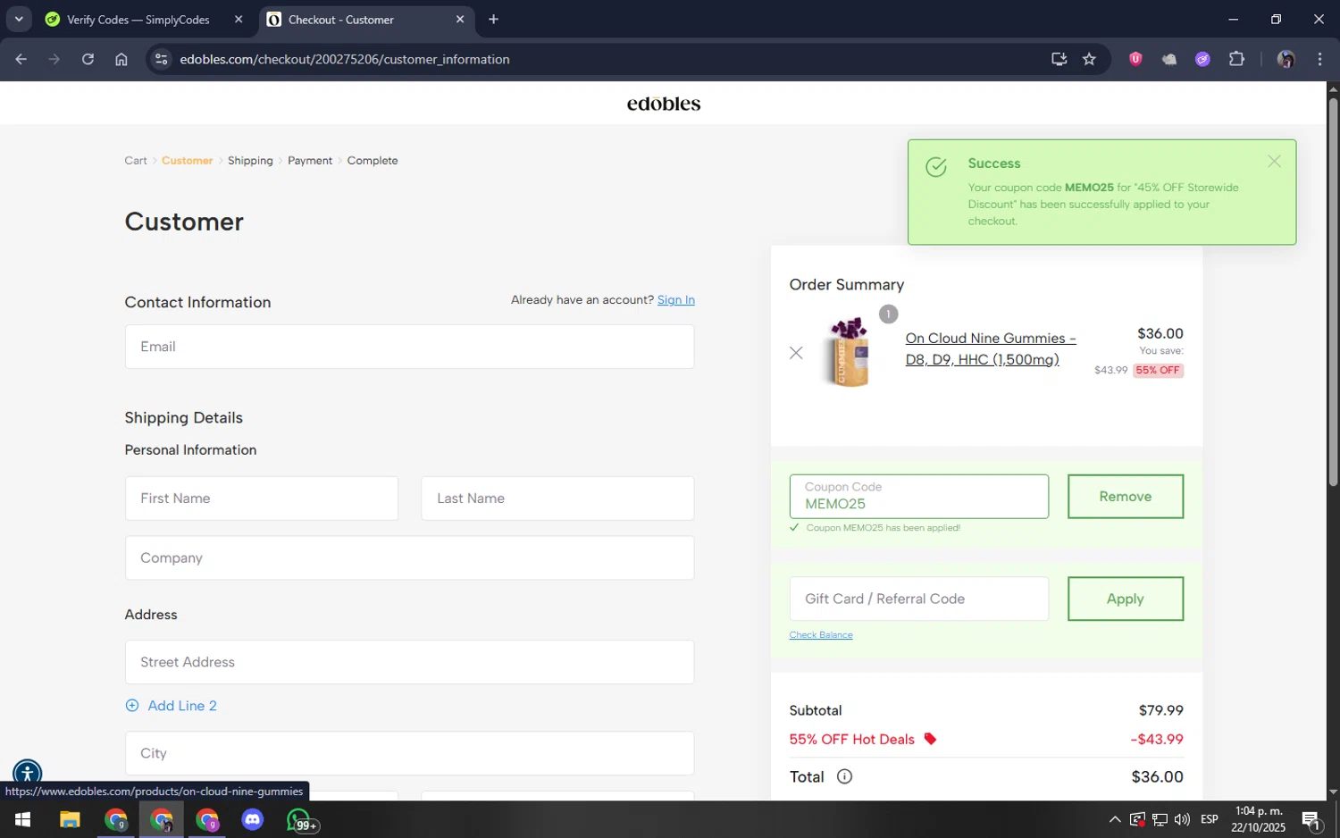Click the plus icon beside Add Line 2

132,705
